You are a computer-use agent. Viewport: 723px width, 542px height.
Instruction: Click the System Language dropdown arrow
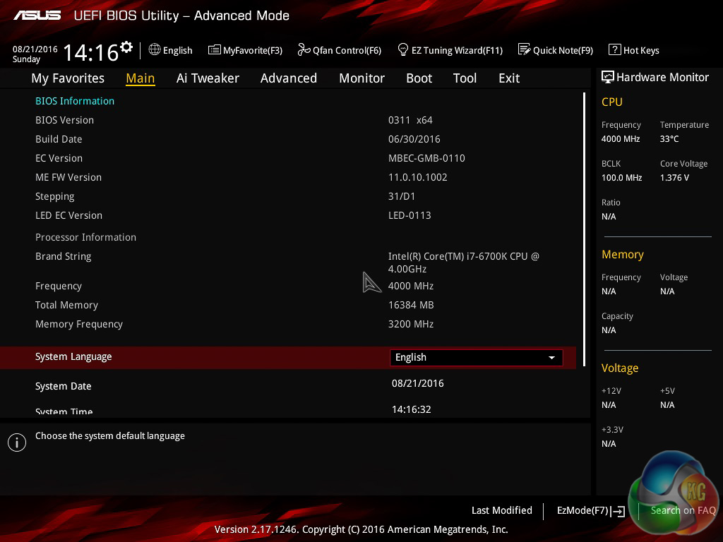(551, 358)
